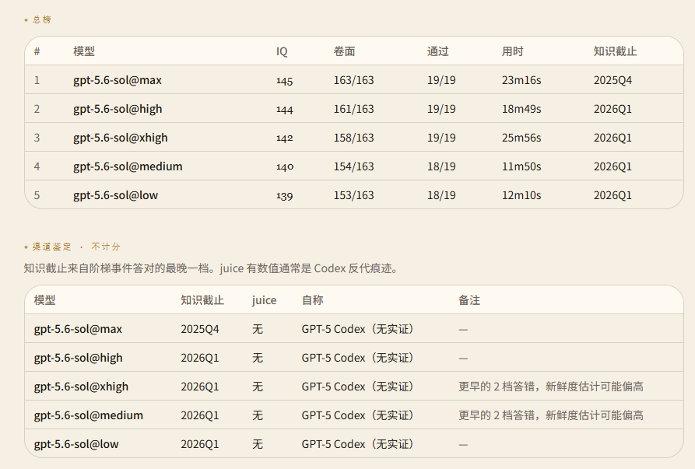Click the 总榜 section heading
This screenshot has height=469, width=695.
[42, 19]
